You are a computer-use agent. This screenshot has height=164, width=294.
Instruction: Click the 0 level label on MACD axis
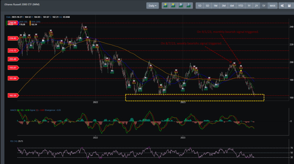click(291, 121)
